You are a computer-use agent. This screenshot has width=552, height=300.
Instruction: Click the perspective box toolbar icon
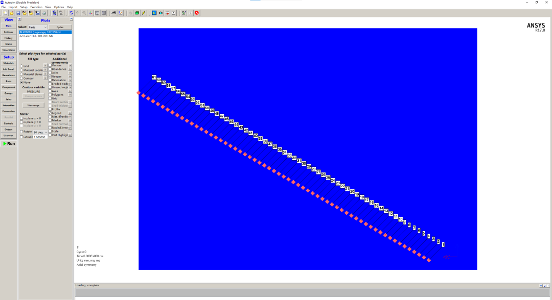(103, 13)
